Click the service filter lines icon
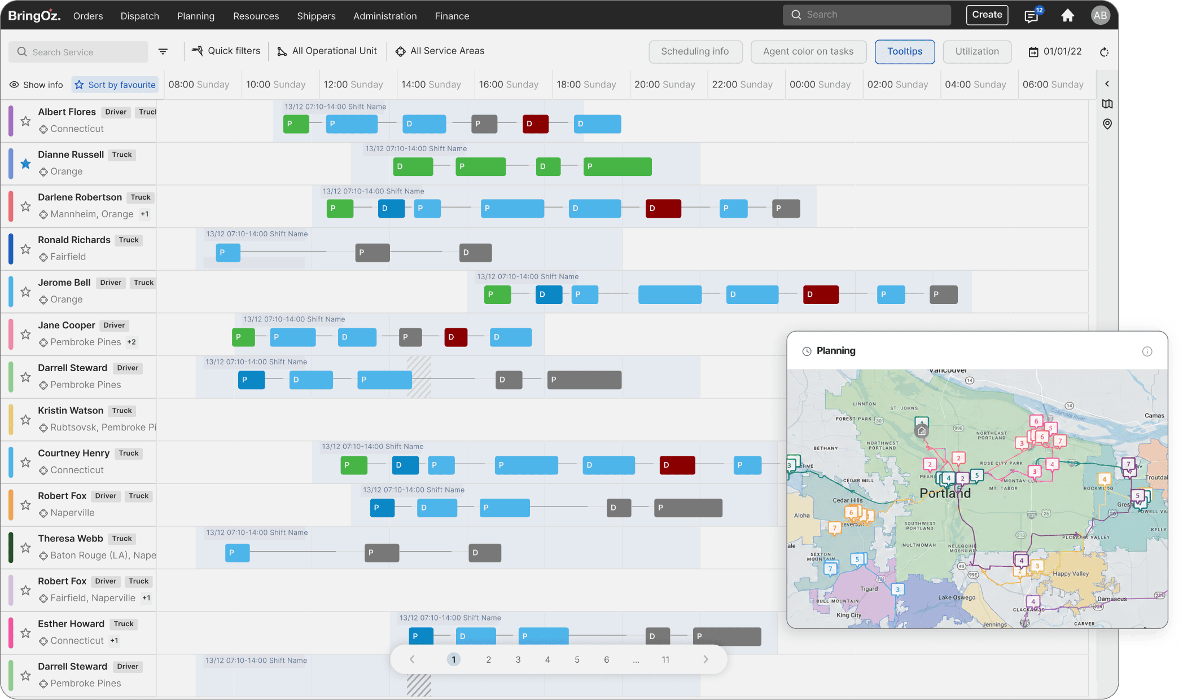Screen dimensions: 1183x700 point(163,52)
